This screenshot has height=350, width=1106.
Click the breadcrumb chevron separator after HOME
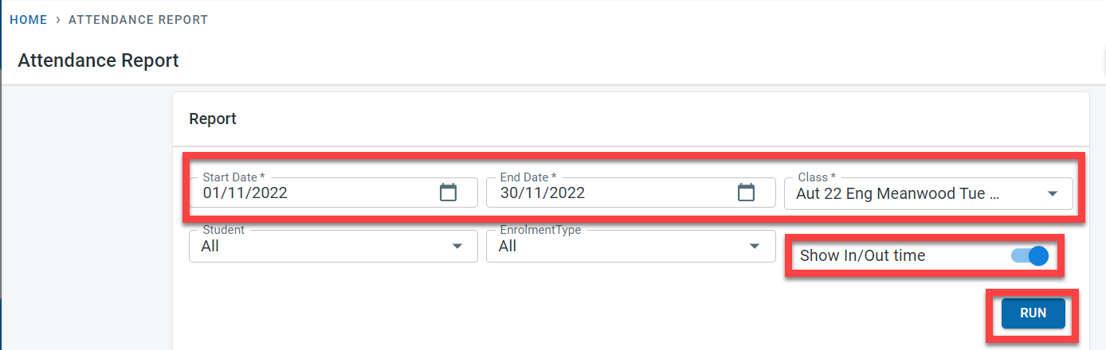pos(58,20)
